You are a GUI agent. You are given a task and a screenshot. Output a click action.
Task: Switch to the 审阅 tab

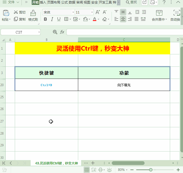pyautogui.click(x=80, y=2)
